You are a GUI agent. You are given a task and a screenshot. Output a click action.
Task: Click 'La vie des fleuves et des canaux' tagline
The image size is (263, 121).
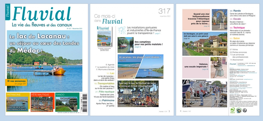click(x=42, y=25)
